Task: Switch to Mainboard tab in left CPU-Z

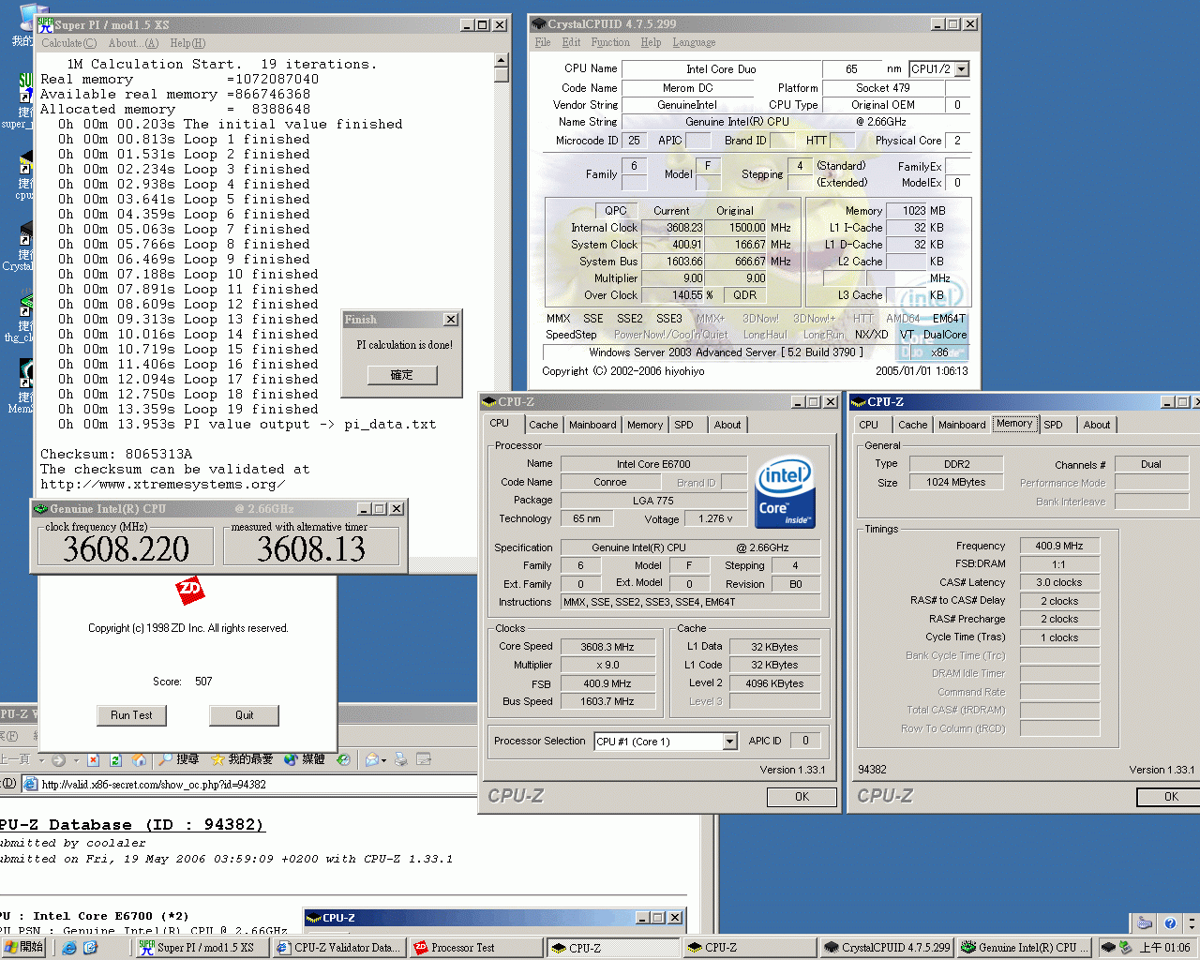Action: [x=592, y=425]
